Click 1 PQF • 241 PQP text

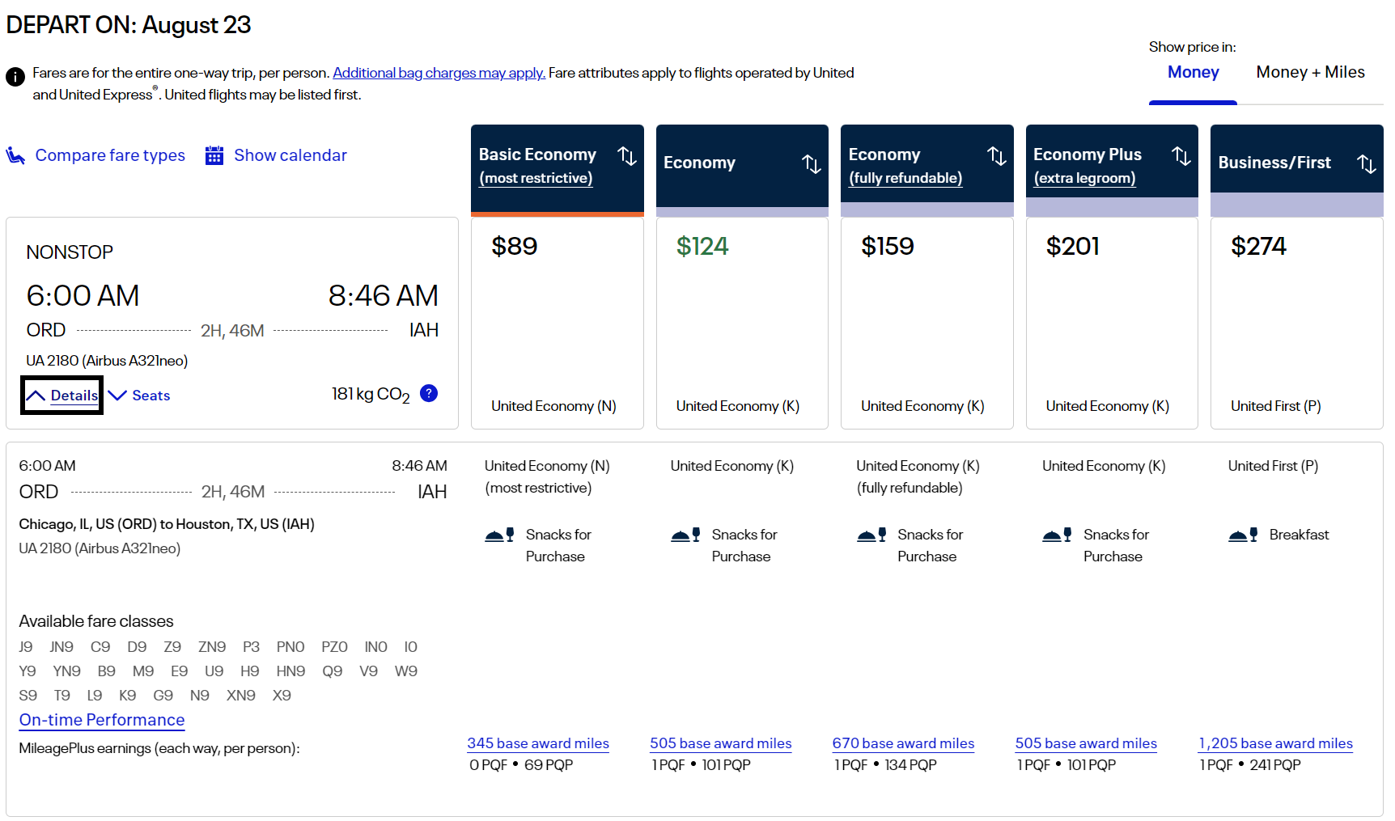[1250, 765]
